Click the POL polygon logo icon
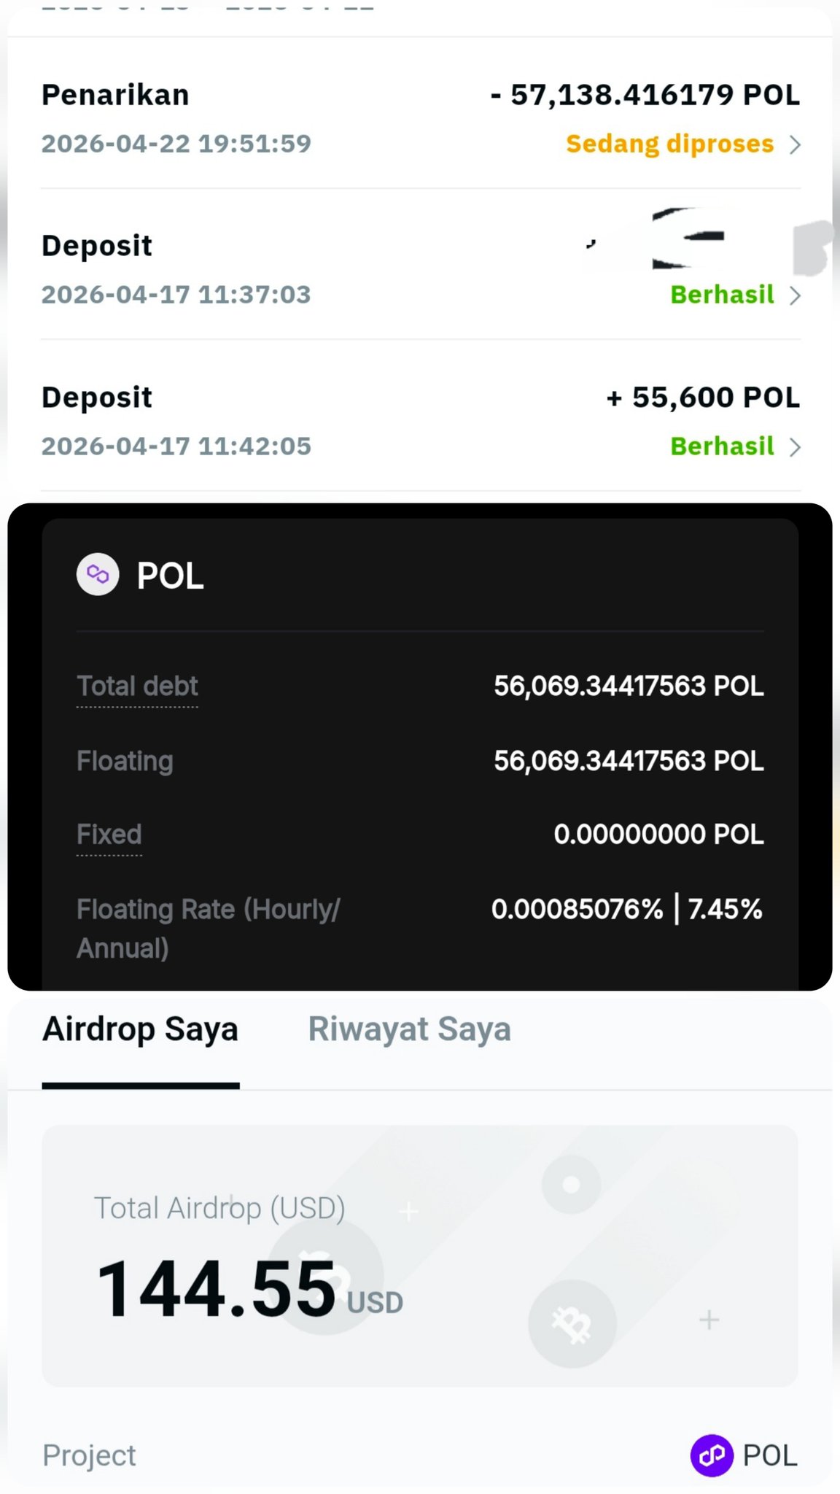The image size is (840, 1494). pos(98,575)
